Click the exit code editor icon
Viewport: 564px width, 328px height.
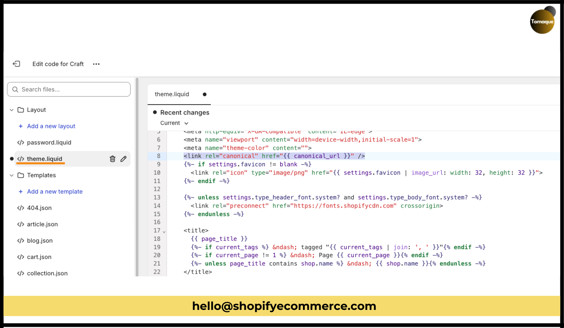point(16,64)
